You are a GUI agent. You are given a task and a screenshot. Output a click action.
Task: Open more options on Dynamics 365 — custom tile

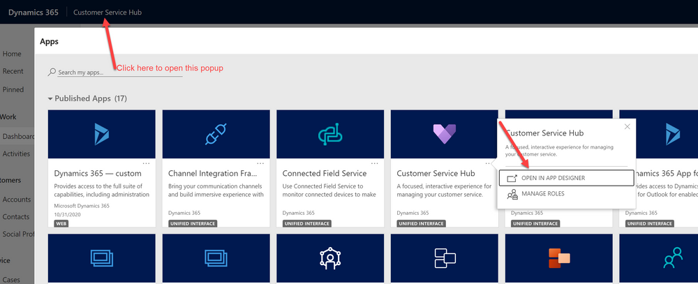coord(147,163)
